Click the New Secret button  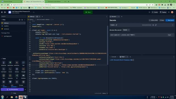170,20
